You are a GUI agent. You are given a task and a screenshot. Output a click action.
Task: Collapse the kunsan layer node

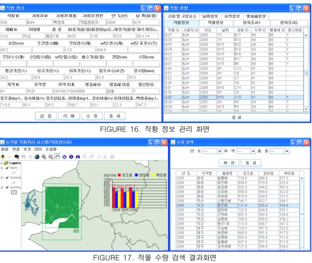(x=2, y=178)
